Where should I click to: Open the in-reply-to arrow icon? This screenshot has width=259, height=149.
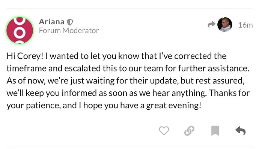pos(211,25)
